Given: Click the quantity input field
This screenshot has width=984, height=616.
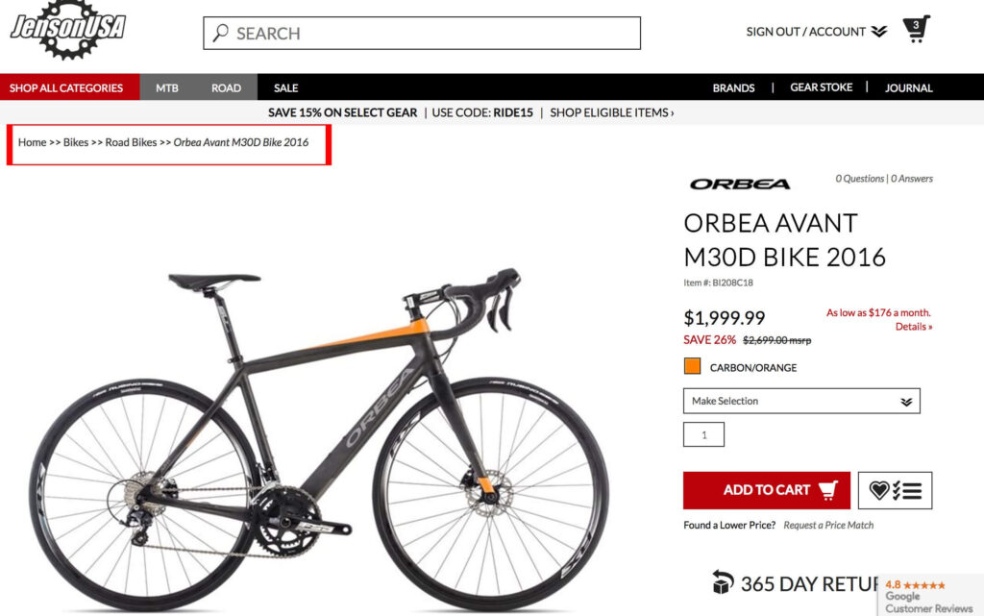Looking at the screenshot, I should pos(703,434).
